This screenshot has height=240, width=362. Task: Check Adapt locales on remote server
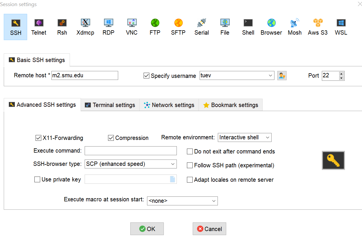click(190, 180)
